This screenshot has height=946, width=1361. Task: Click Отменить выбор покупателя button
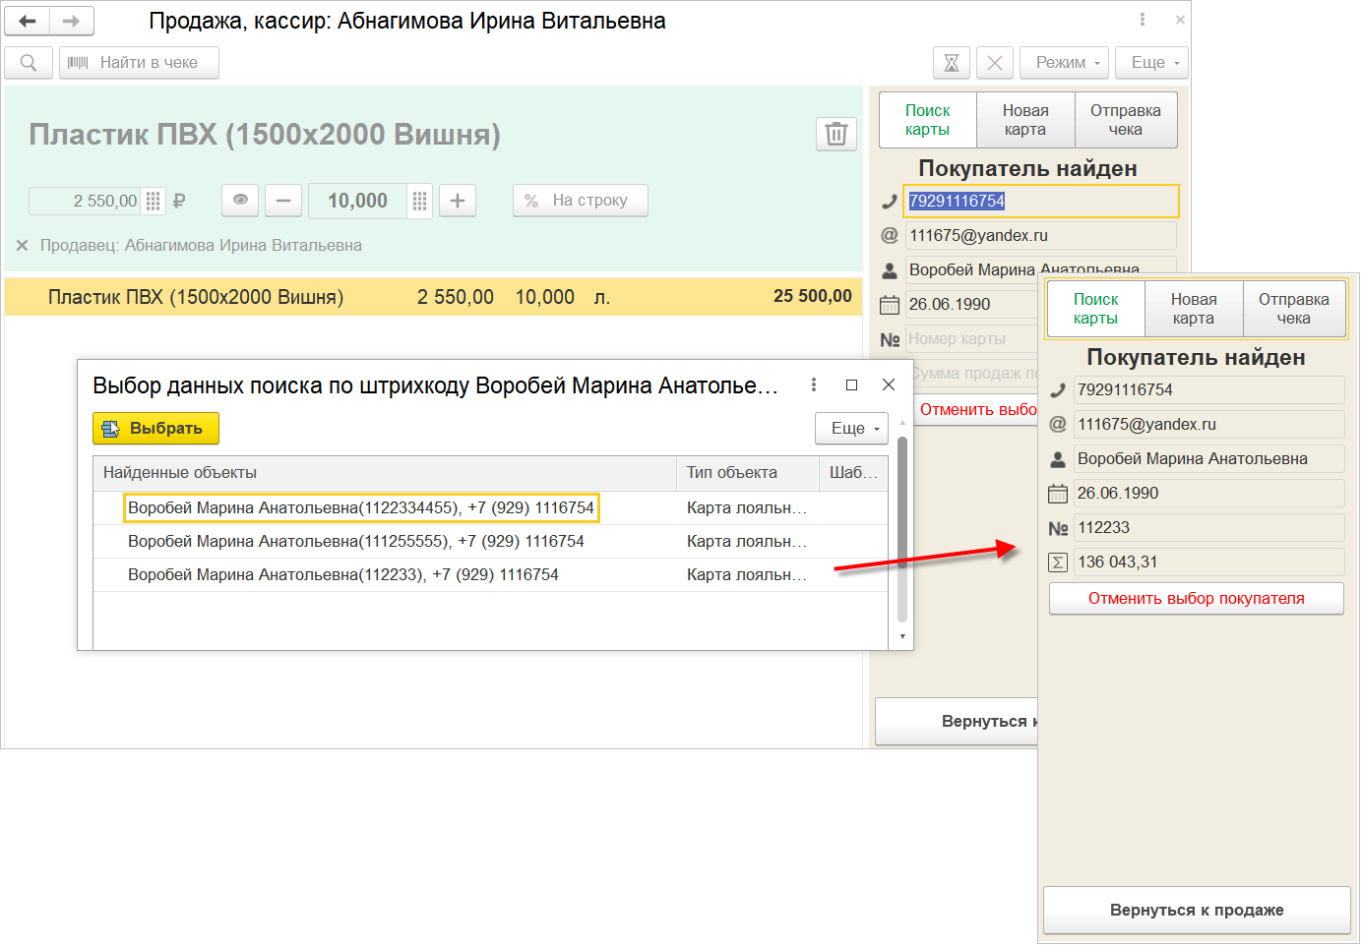[1196, 598]
